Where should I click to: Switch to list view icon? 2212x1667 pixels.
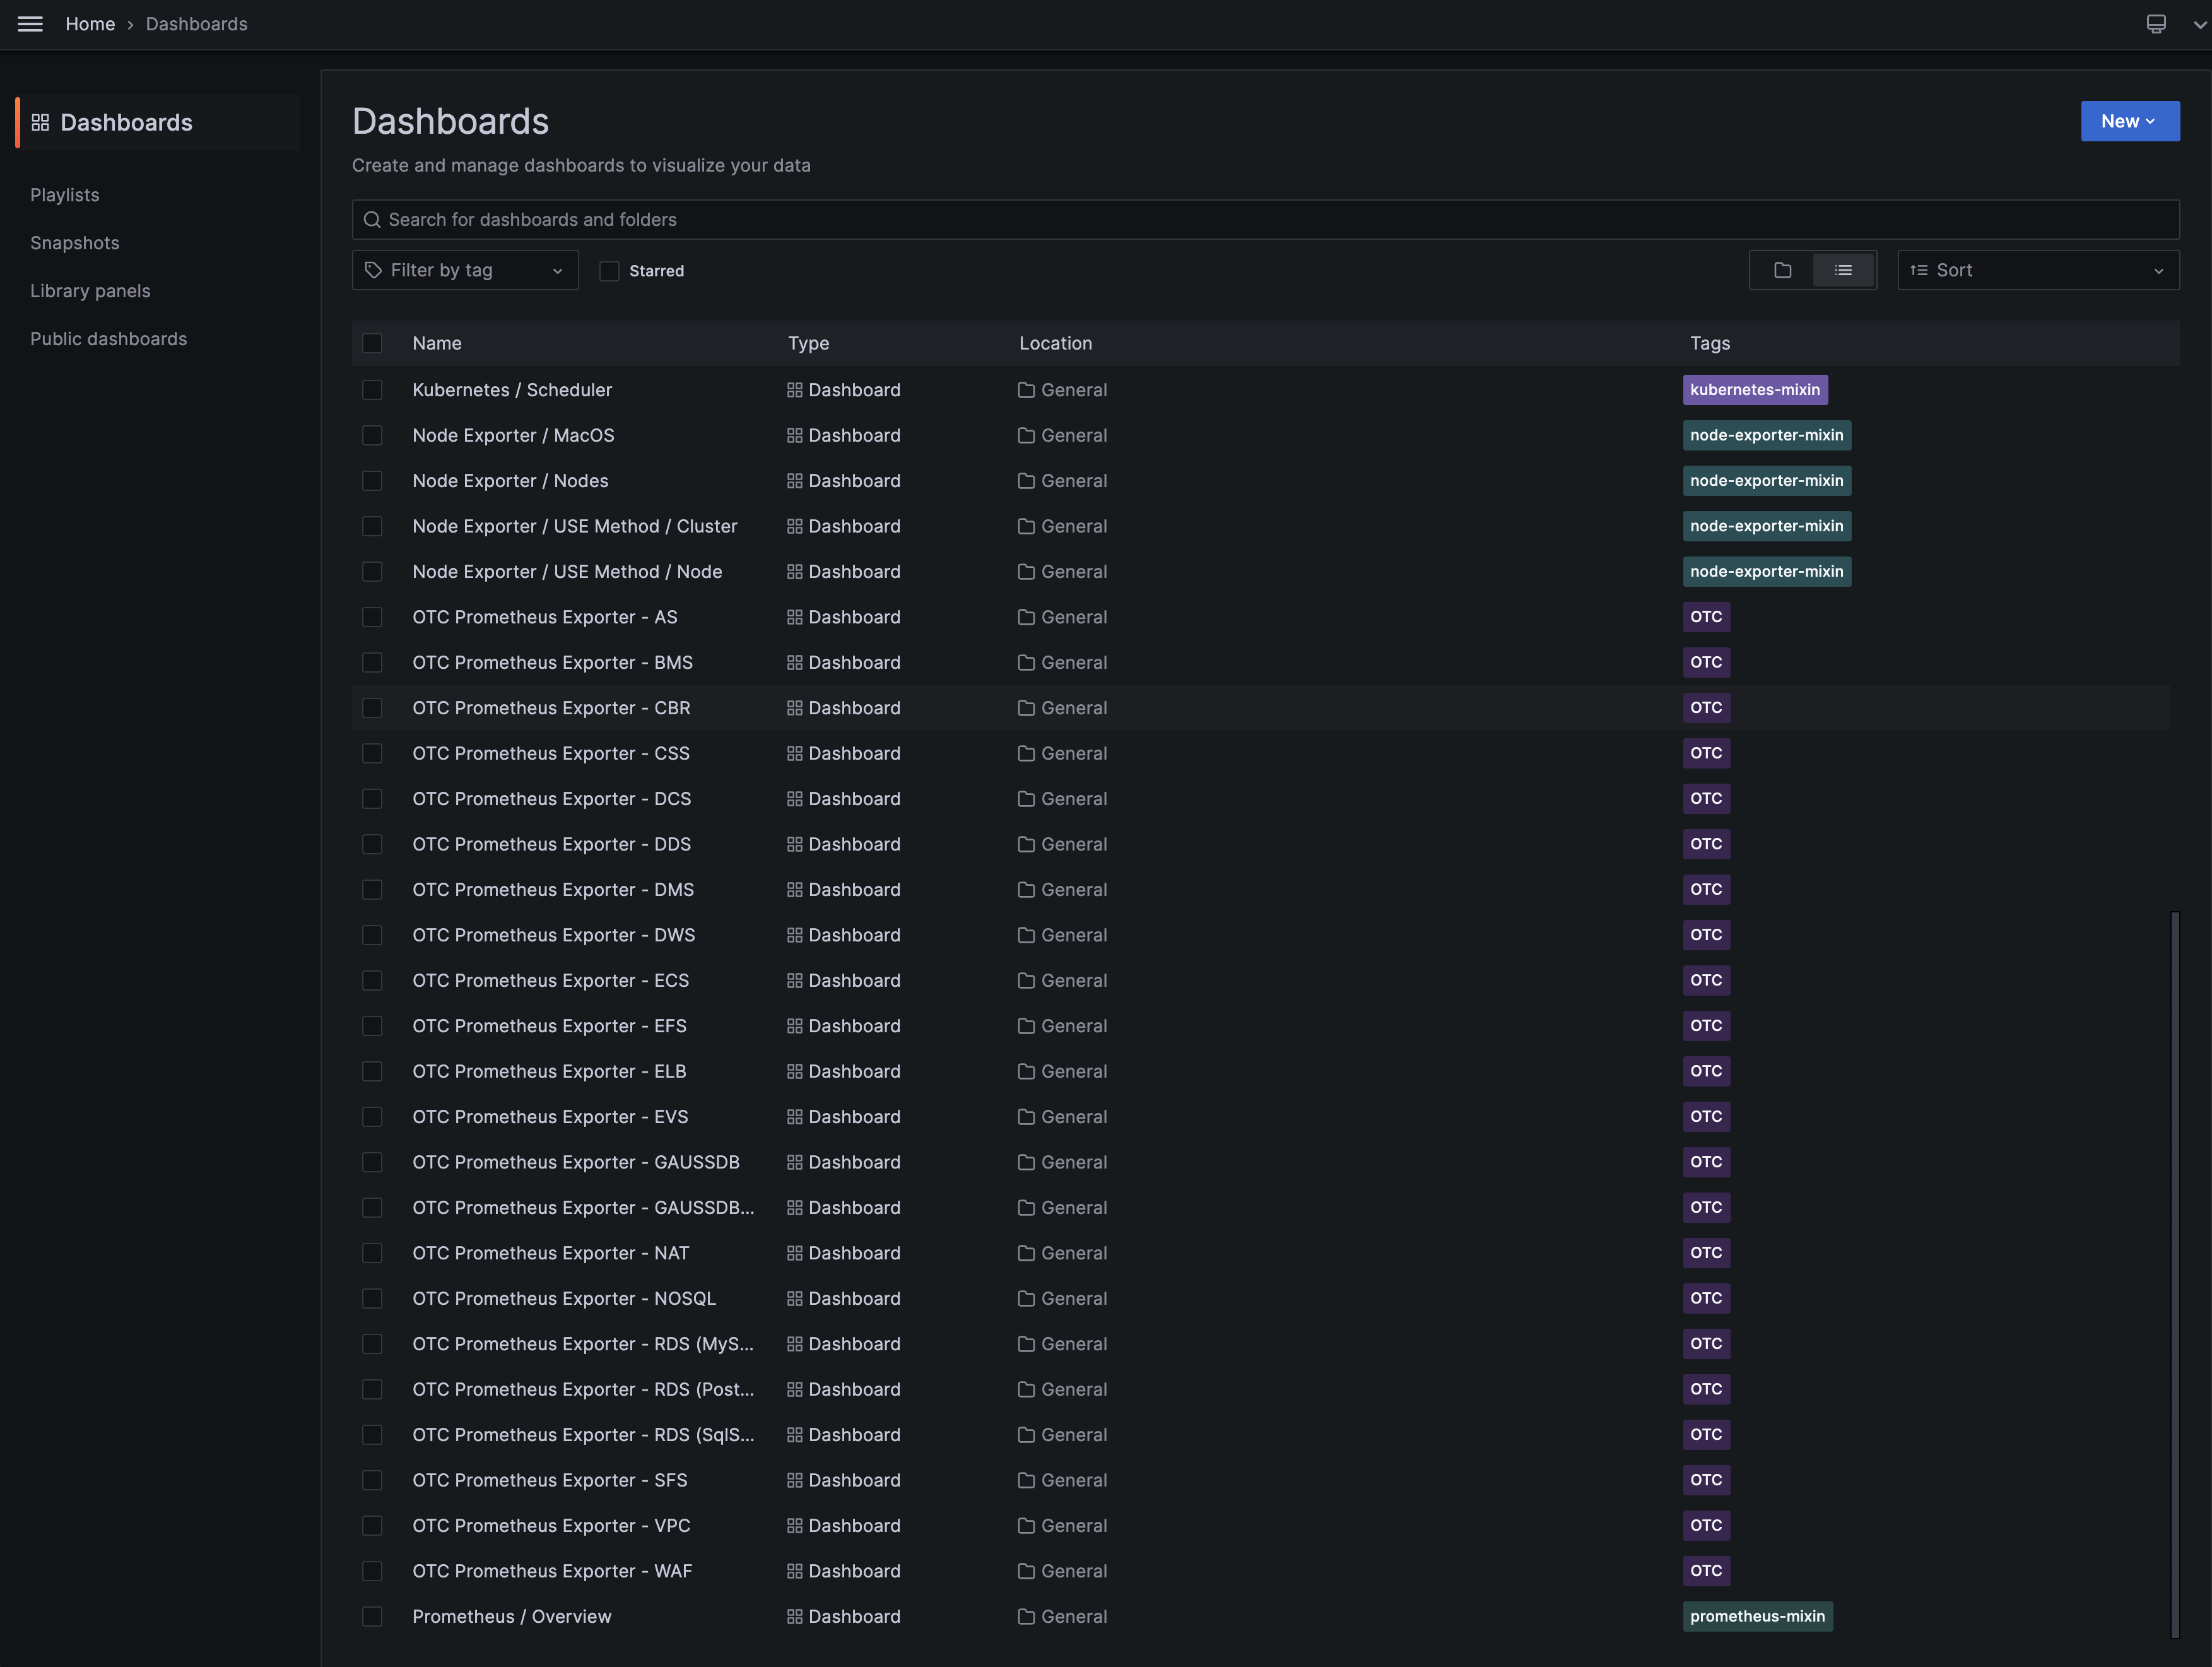point(1843,270)
